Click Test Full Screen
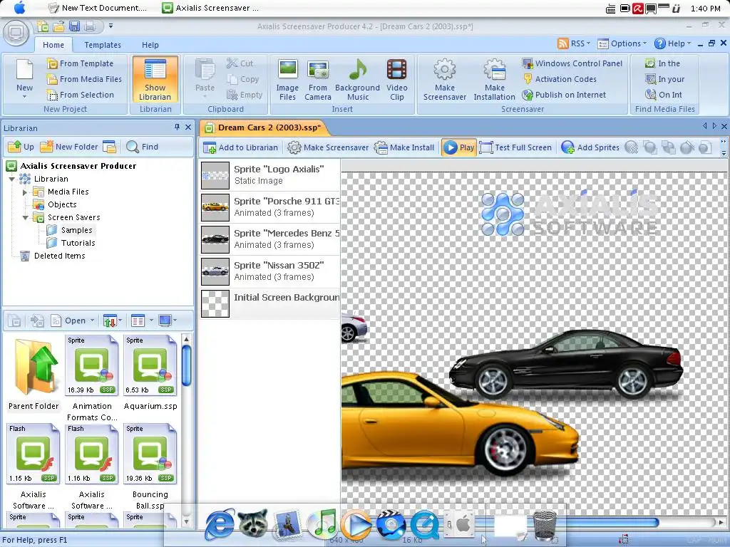 coord(515,147)
